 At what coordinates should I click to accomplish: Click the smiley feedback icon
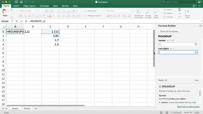pos(194,6)
